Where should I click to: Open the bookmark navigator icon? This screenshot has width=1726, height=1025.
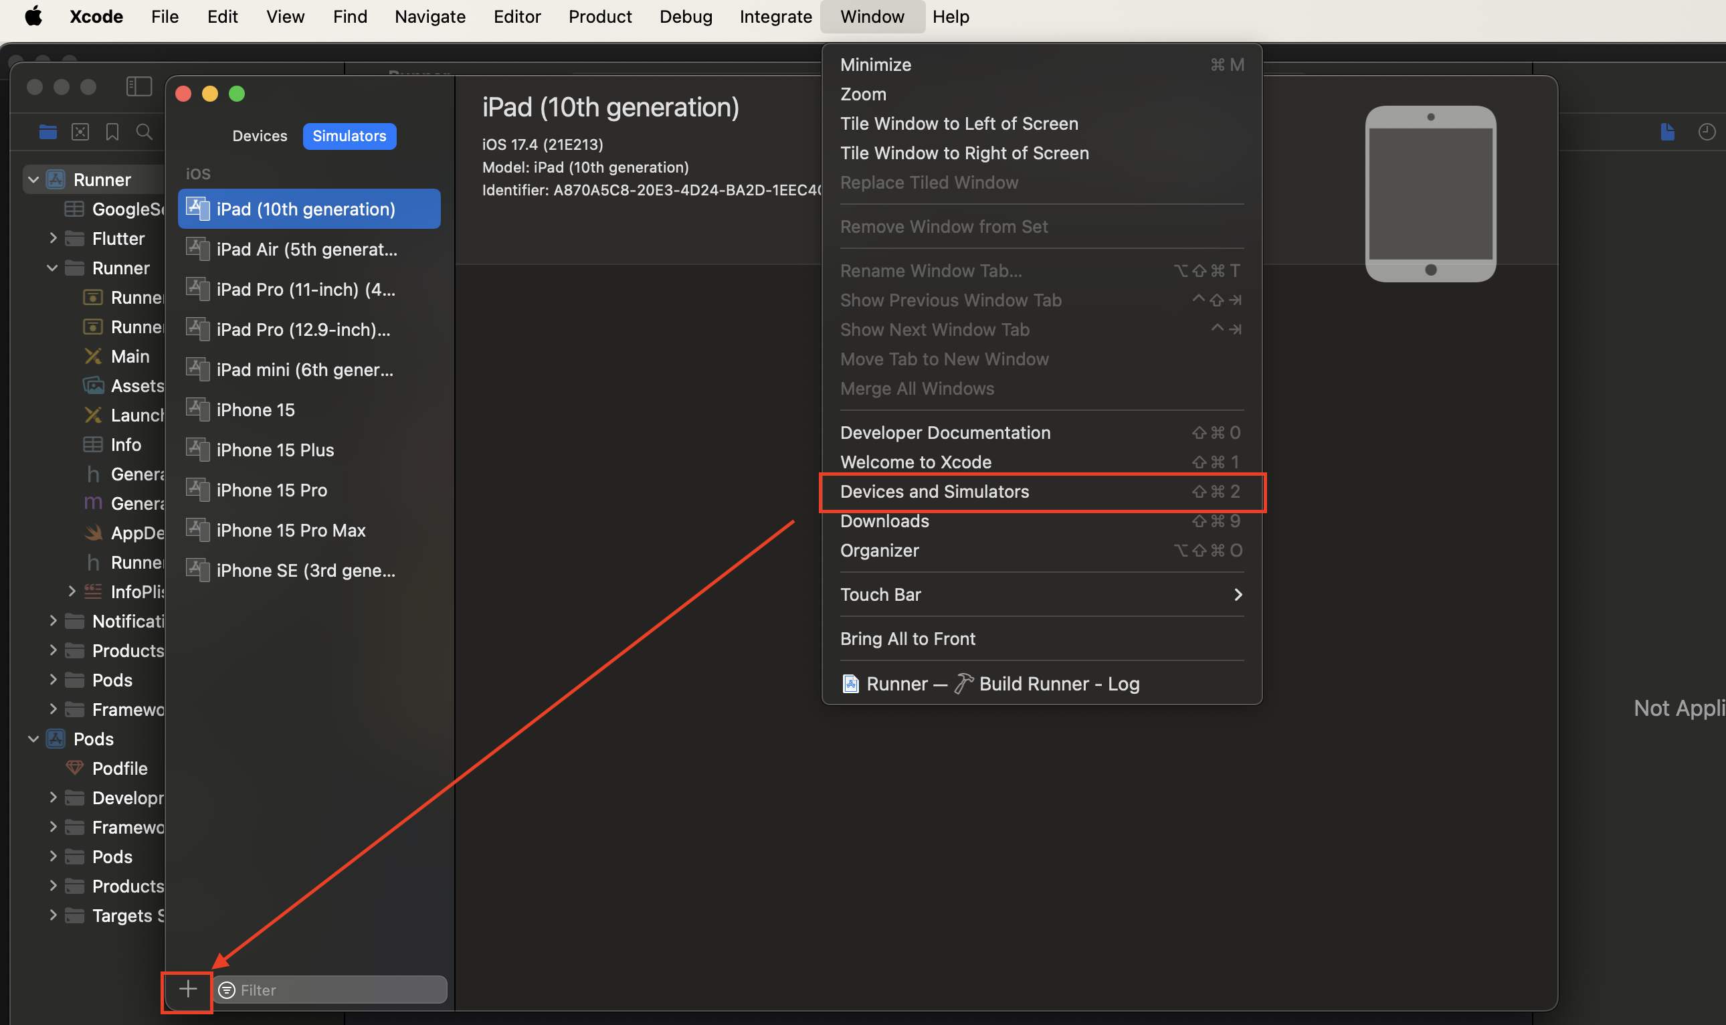point(112,131)
